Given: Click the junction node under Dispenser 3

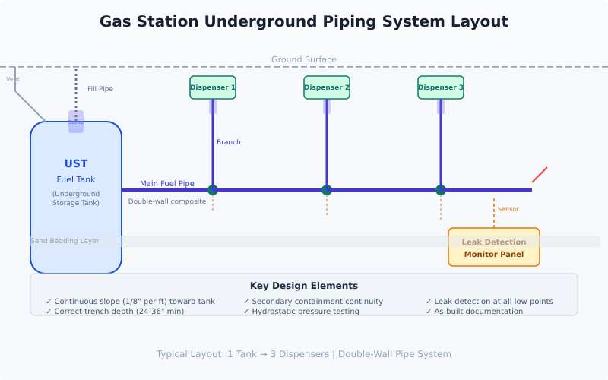Looking at the screenshot, I should click(441, 190).
